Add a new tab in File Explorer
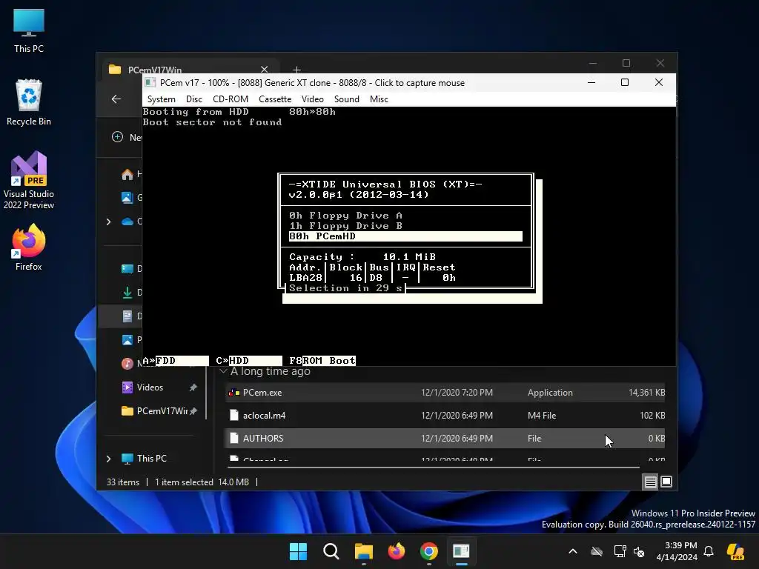This screenshot has width=759, height=569. [x=296, y=70]
